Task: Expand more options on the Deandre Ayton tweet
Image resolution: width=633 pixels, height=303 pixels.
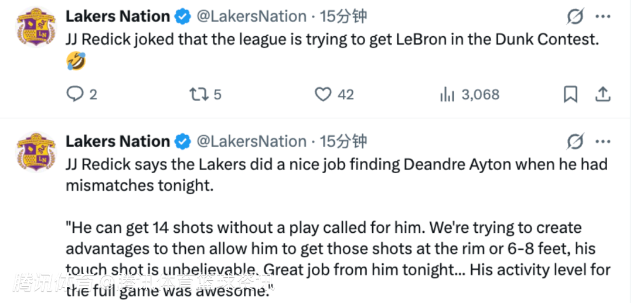Action: [x=603, y=142]
